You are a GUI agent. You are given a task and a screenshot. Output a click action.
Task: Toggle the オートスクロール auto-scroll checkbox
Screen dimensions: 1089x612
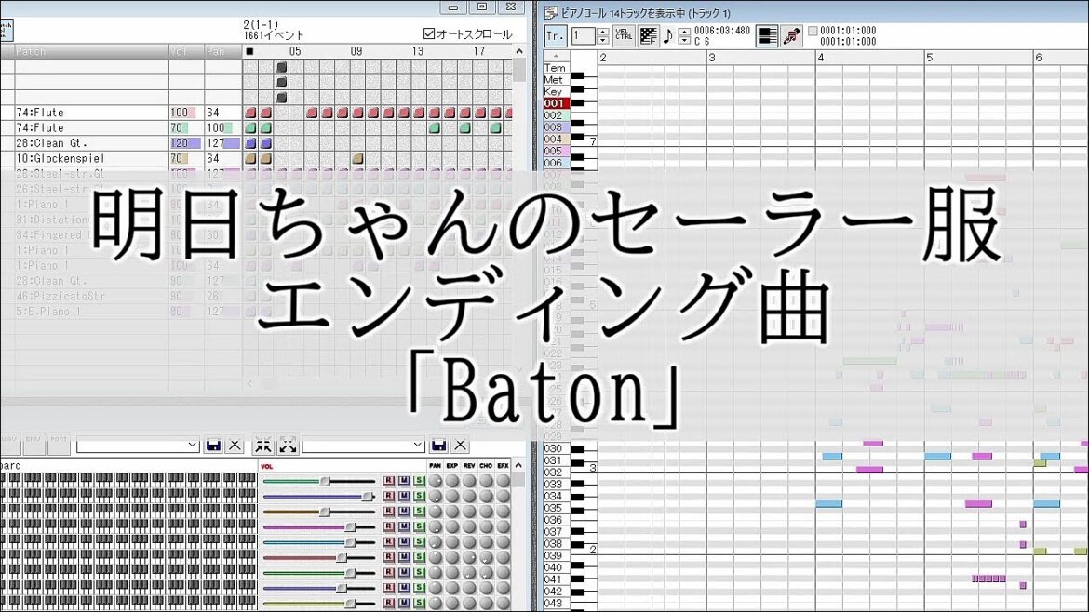(x=427, y=33)
